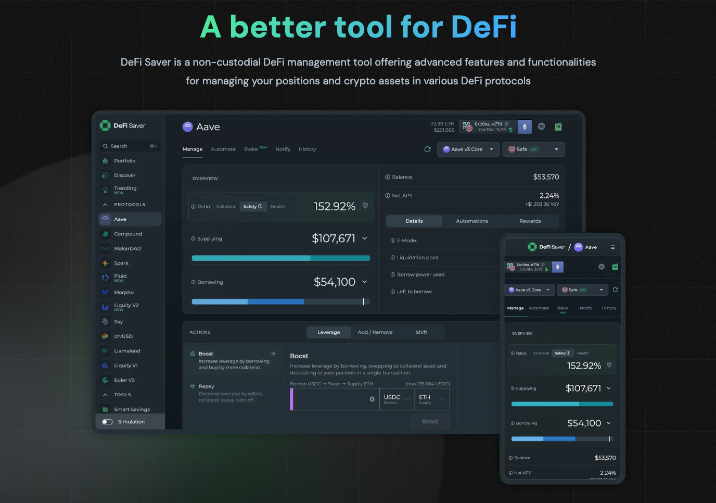The height and width of the screenshot is (503, 716).
Task: Open the Automations tab in details panel
Action: click(x=472, y=221)
